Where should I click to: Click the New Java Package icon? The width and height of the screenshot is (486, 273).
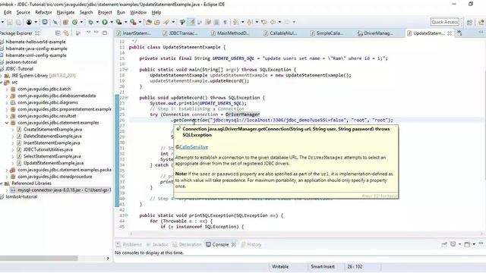click(x=65, y=22)
